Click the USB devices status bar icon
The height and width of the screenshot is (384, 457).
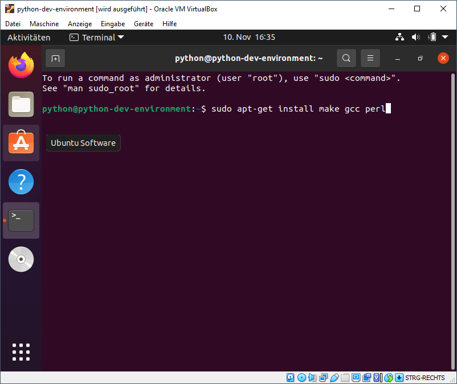point(335,378)
